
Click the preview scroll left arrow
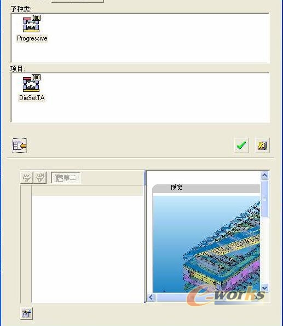click(x=151, y=298)
